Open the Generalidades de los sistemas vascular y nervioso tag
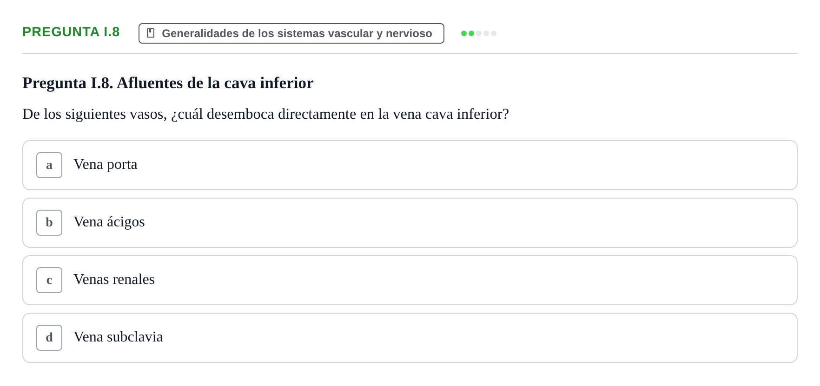This screenshot has height=386, width=820. pos(291,33)
